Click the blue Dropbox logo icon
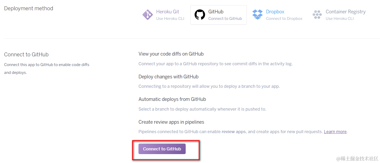Viewport: 380px width, 163px height. [x=258, y=14]
